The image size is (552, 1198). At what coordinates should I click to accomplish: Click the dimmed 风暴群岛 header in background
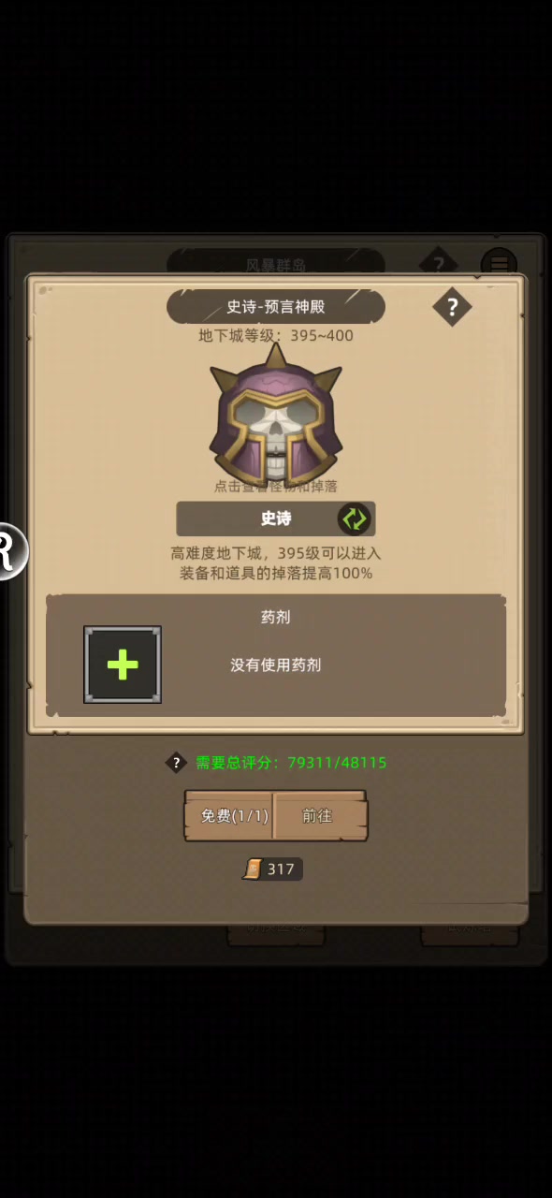pos(276,264)
